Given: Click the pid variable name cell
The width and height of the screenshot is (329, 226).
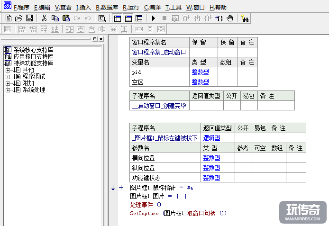Looking at the screenshot, I should (159, 72).
